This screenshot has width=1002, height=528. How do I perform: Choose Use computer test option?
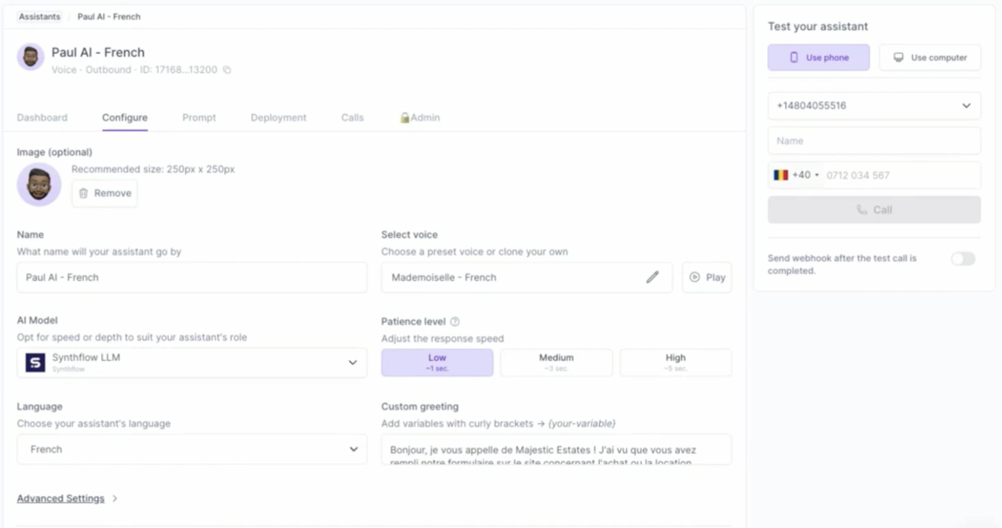click(x=930, y=57)
